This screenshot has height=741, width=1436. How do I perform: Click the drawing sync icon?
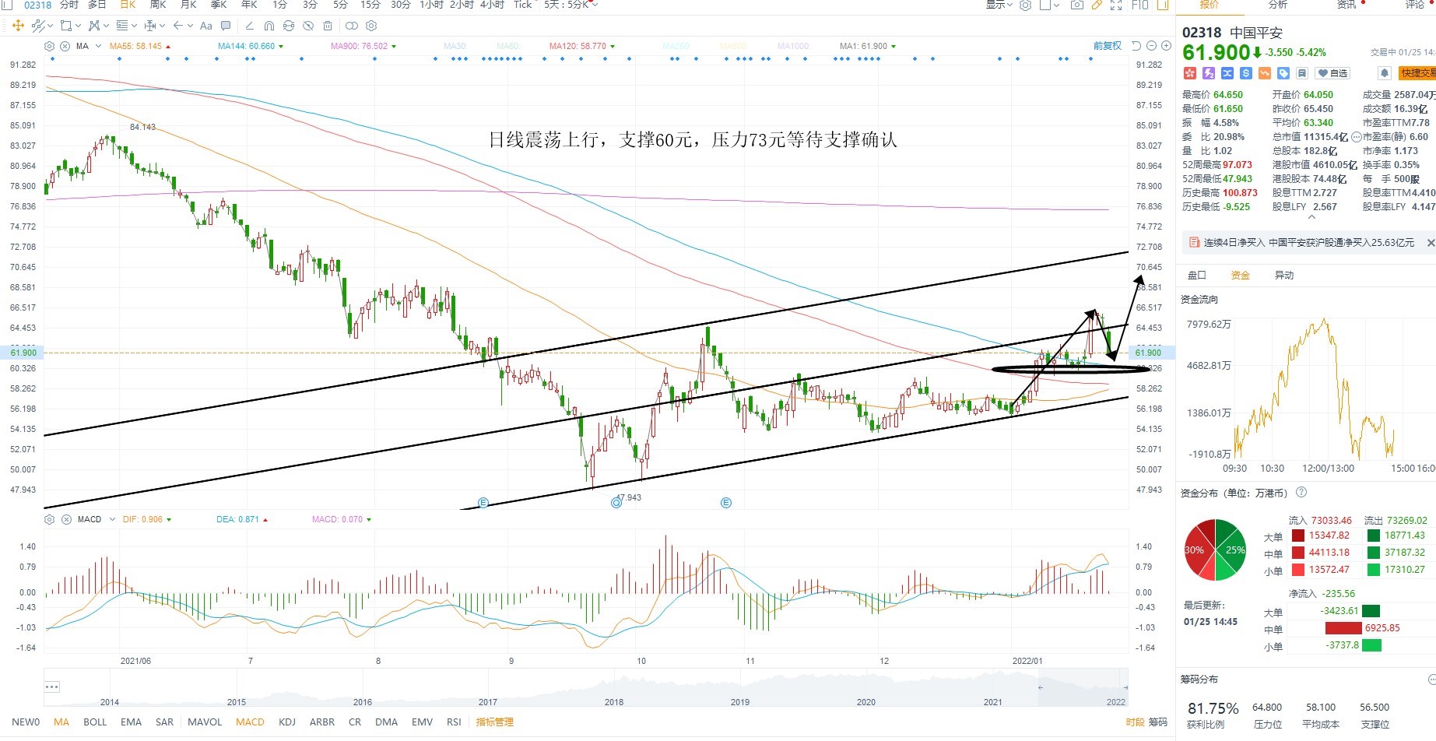289,26
